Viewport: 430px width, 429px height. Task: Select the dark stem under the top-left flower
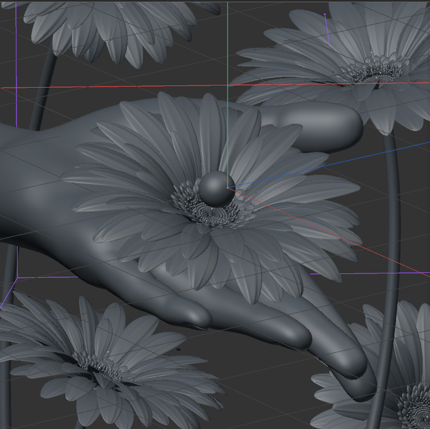pos(44,90)
